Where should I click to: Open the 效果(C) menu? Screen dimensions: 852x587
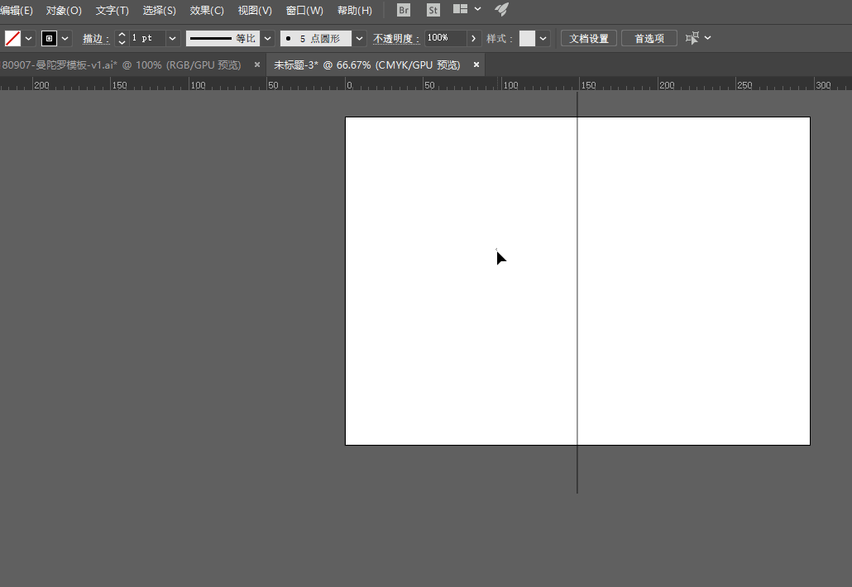pos(207,10)
